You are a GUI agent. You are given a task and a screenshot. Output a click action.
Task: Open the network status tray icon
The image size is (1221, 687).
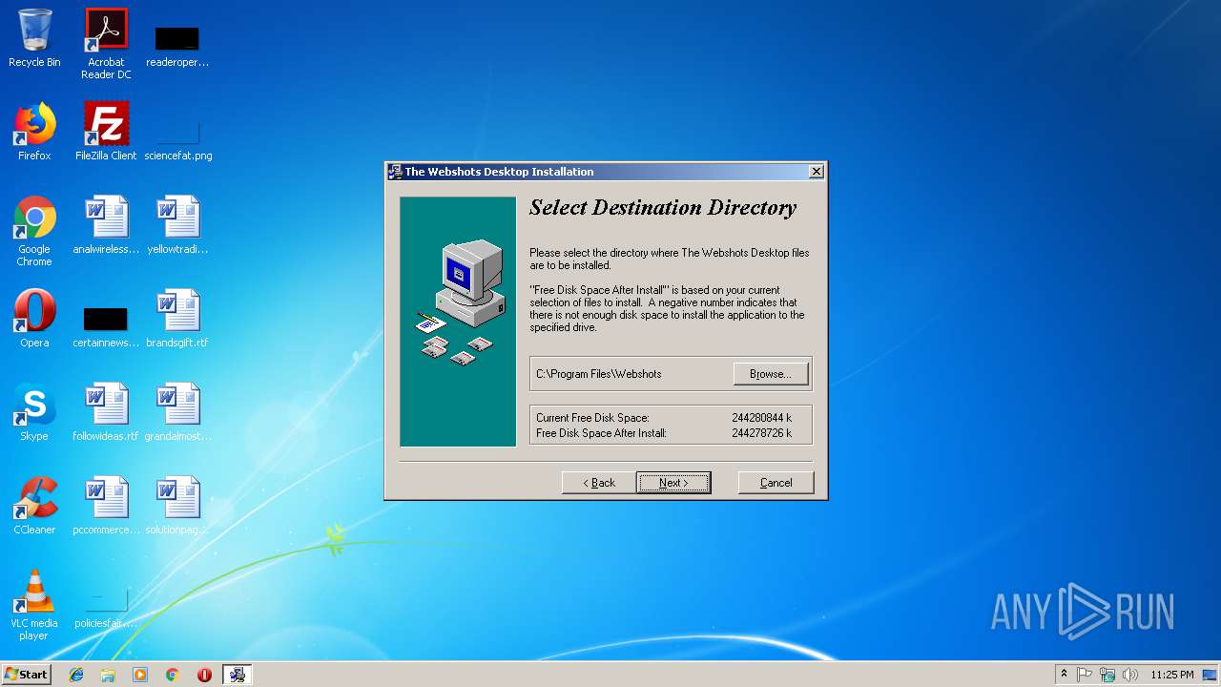(x=1107, y=675)
